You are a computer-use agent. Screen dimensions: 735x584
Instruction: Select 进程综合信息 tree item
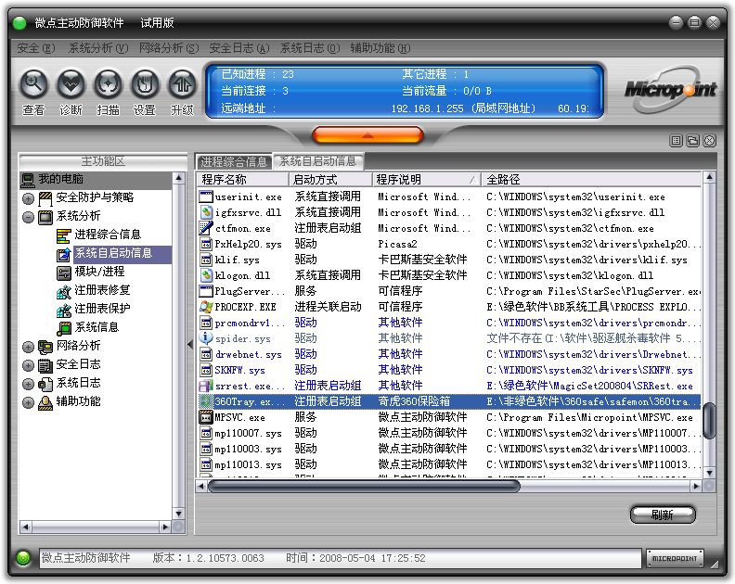pyautogui.click(x=108, y=235)
